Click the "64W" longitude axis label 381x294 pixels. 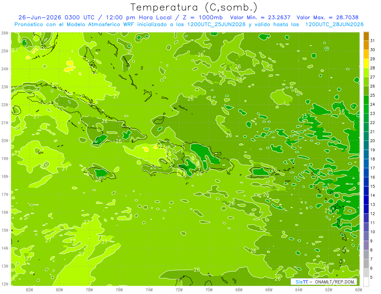tap(299, 290)
